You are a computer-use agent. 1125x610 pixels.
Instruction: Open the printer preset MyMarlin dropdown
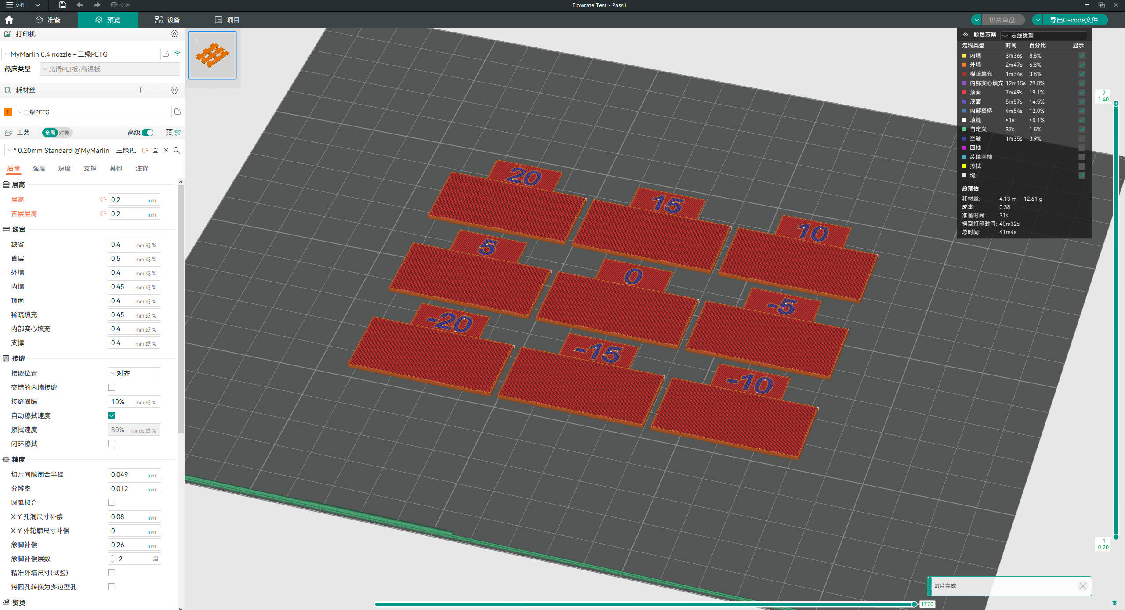click(81, 54)
